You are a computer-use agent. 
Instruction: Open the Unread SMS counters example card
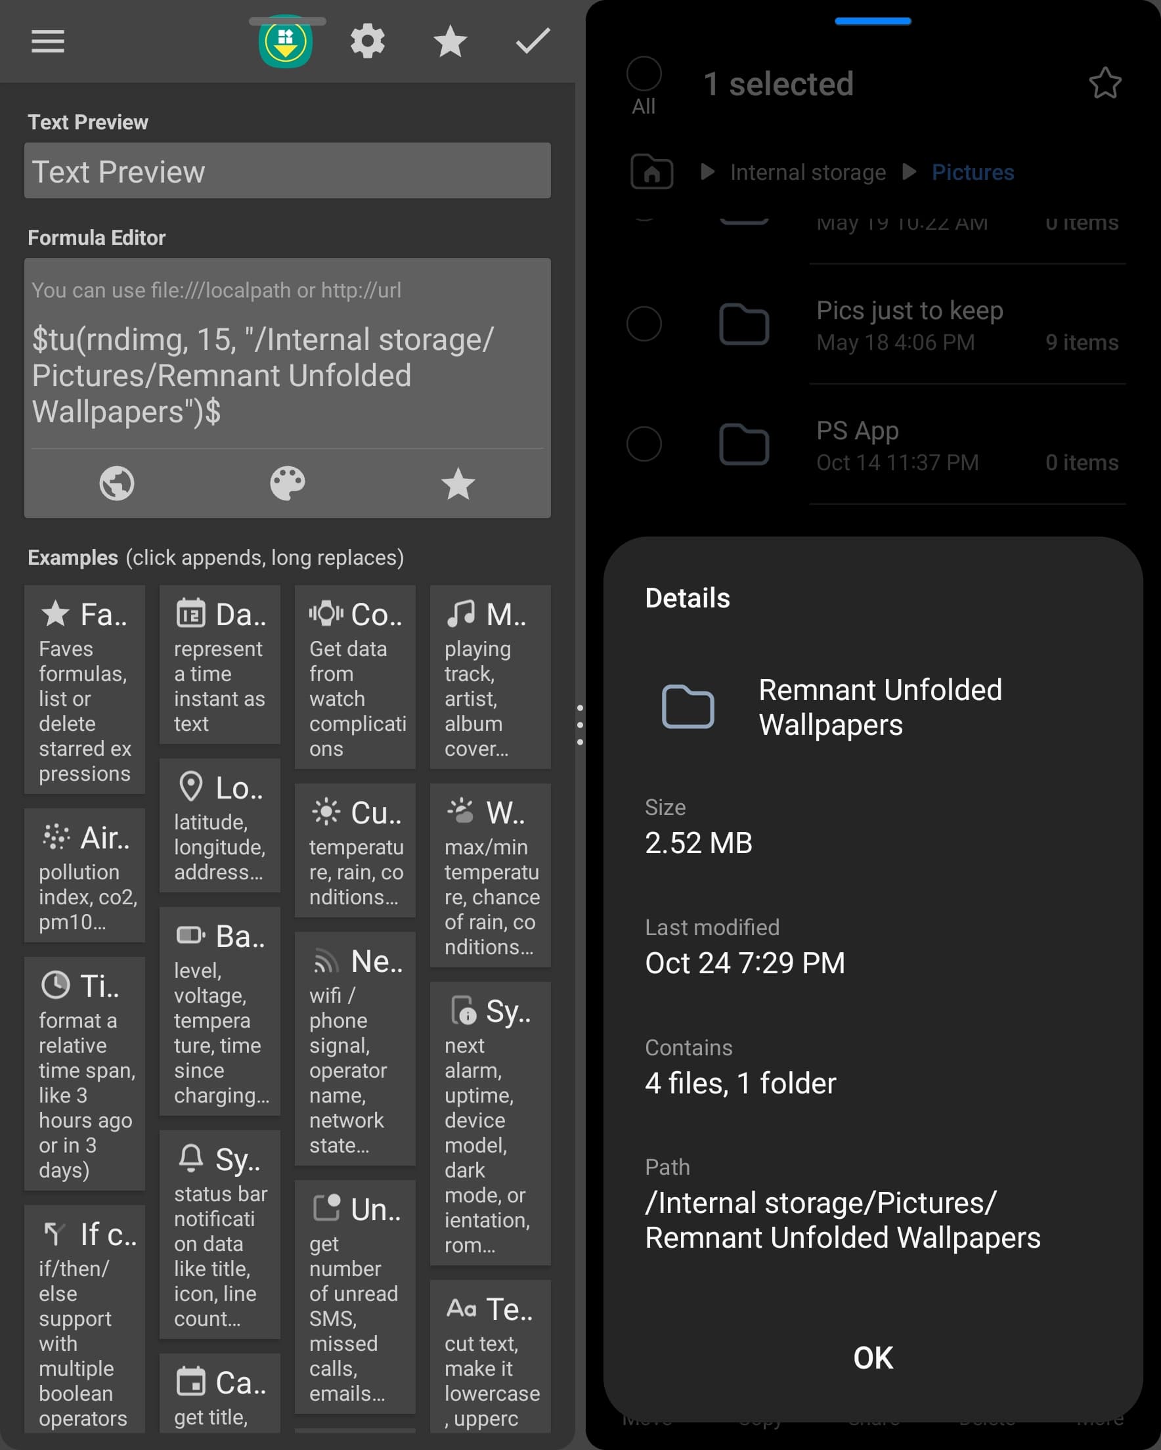(355, 1298)
